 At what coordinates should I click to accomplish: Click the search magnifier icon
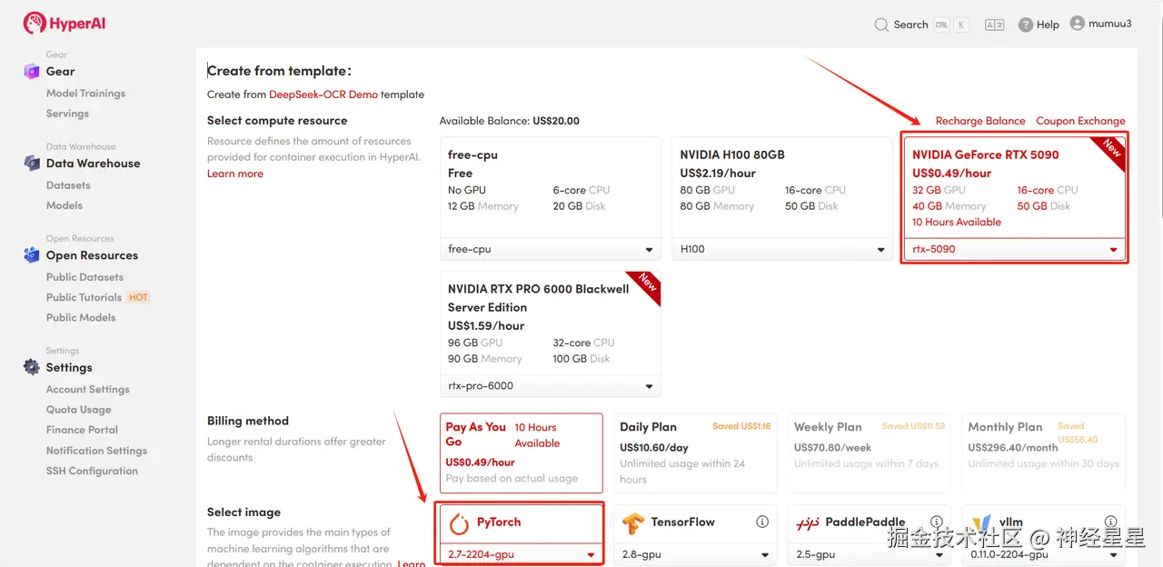pyautogui.click(x=881, y=25)
